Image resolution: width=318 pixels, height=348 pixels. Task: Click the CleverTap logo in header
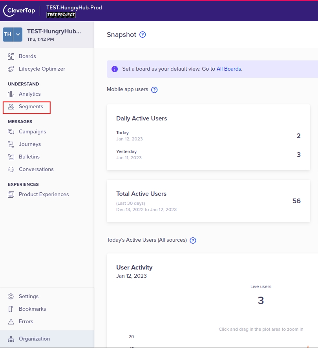point(19,11)
